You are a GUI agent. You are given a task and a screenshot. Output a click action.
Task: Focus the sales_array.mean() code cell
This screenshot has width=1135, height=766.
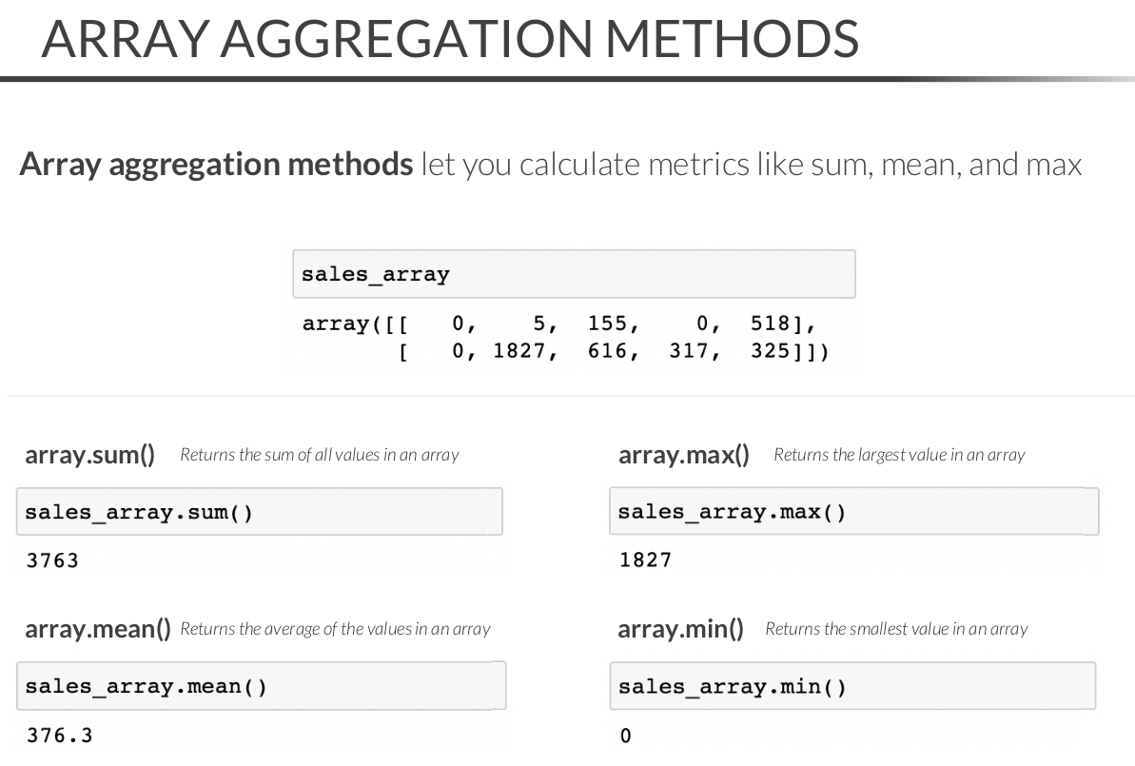[261, 686]
